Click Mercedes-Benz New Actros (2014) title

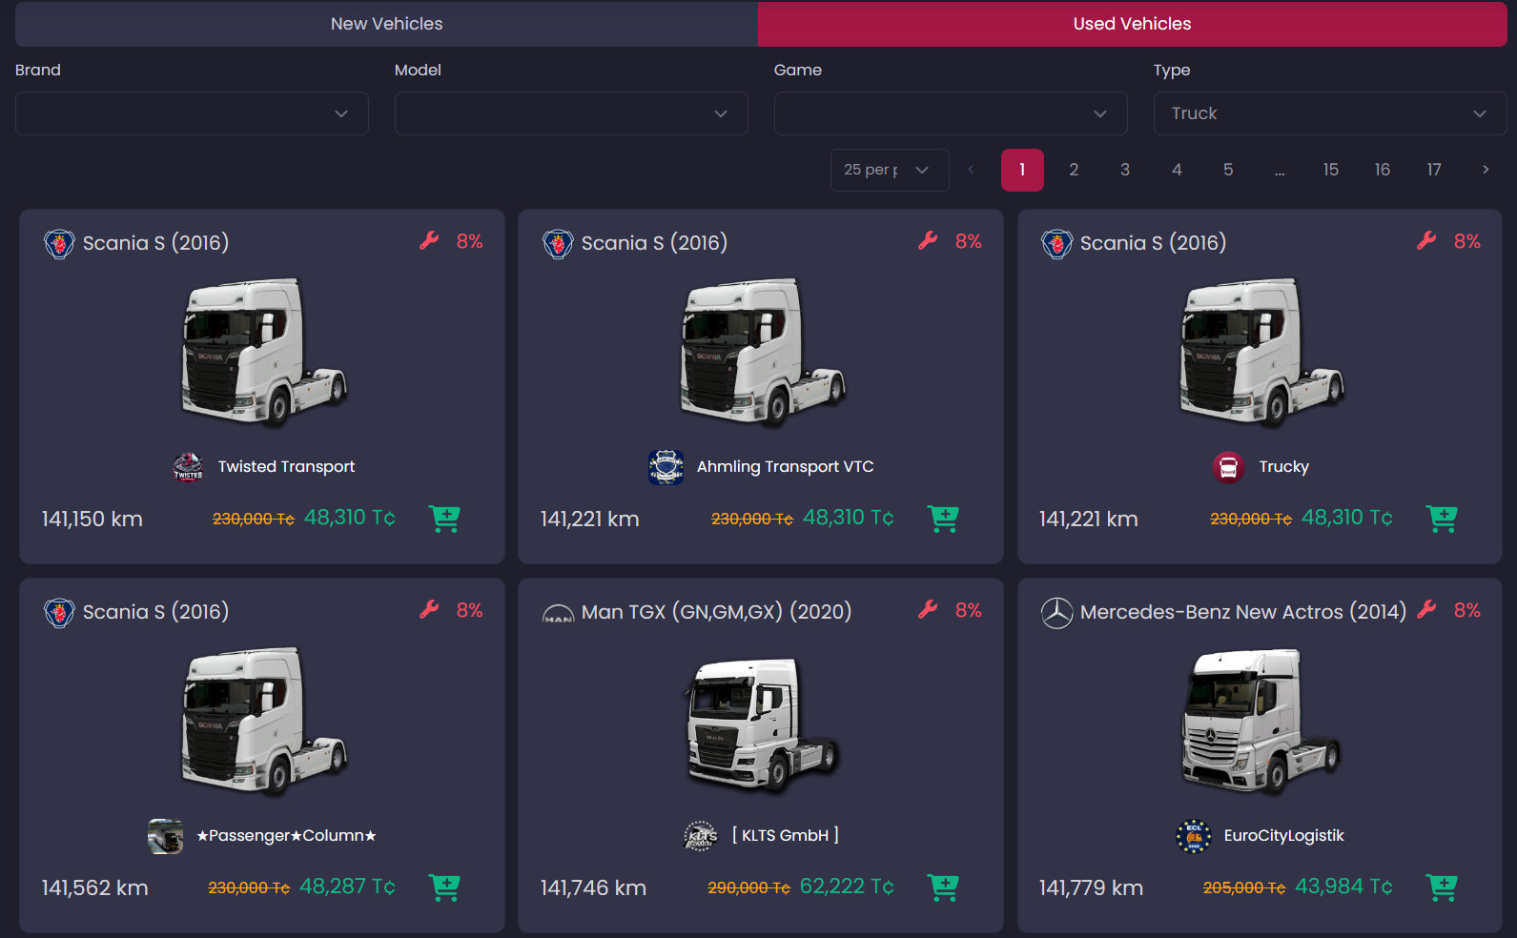1242,612
